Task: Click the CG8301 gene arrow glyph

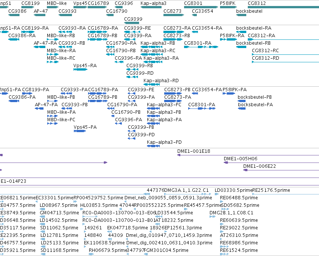Action: (x=201, y=7)
